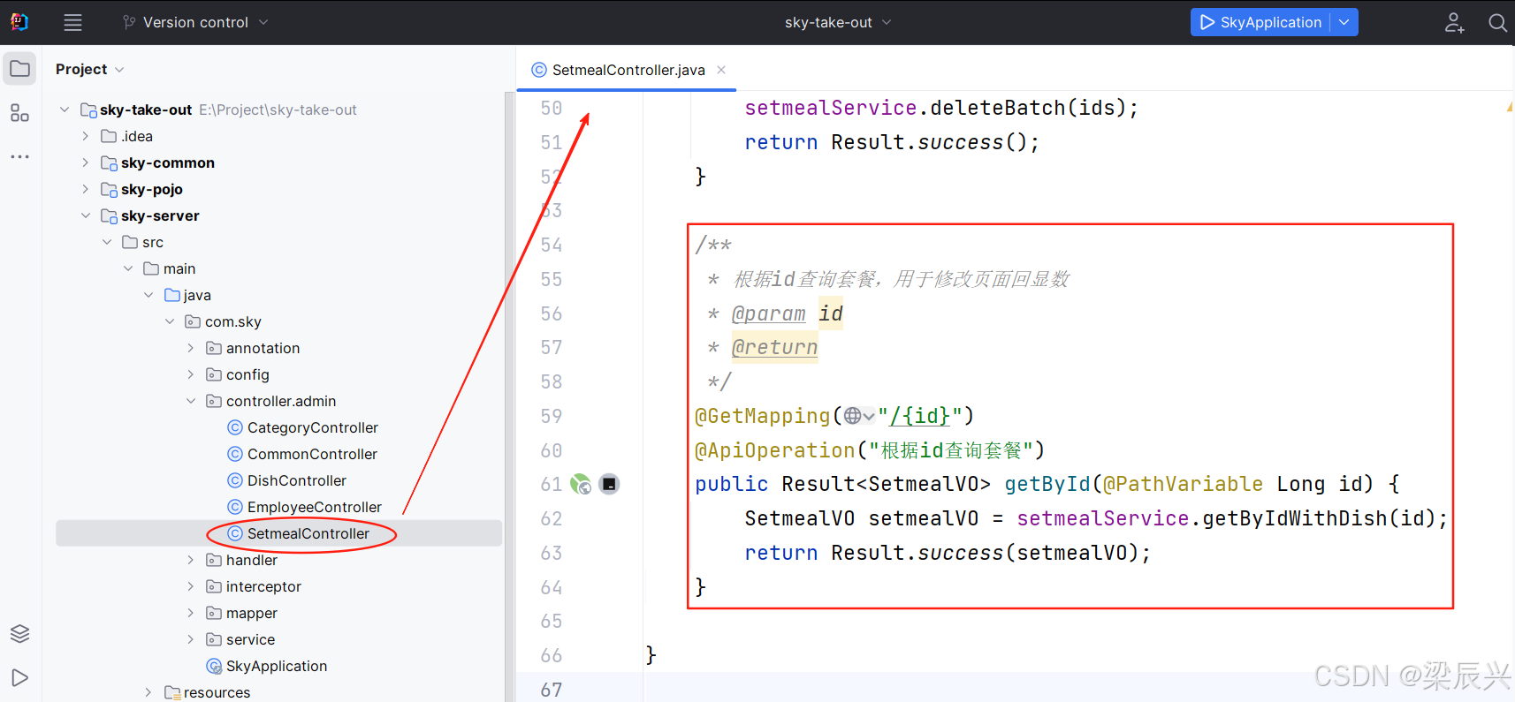The image size is (1515, 702).
Task: Open the Run tool window icon
Action: pyautogui.click(x=19, y=677)
